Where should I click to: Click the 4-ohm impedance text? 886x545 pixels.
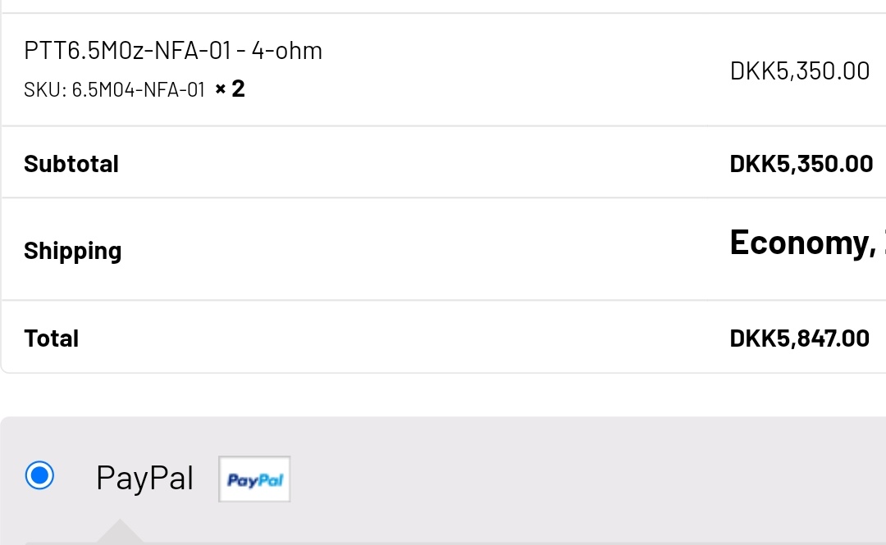click(286, 51)
